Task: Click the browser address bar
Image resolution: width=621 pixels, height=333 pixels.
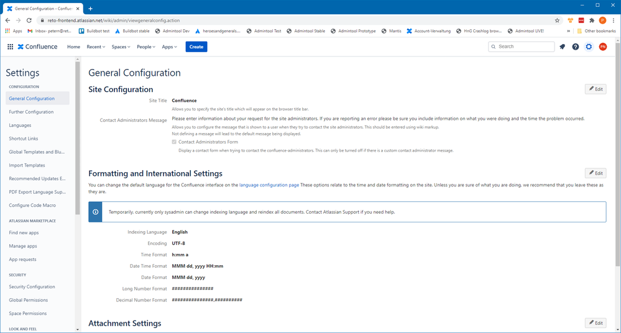Action: [299, 21]
